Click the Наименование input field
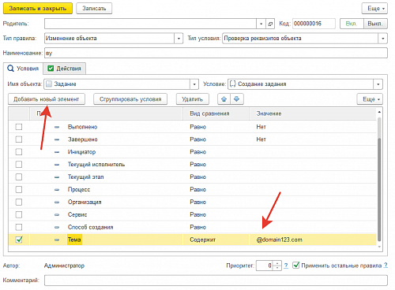The width and height of the screenshot is (395, 290). coord(216,53)
